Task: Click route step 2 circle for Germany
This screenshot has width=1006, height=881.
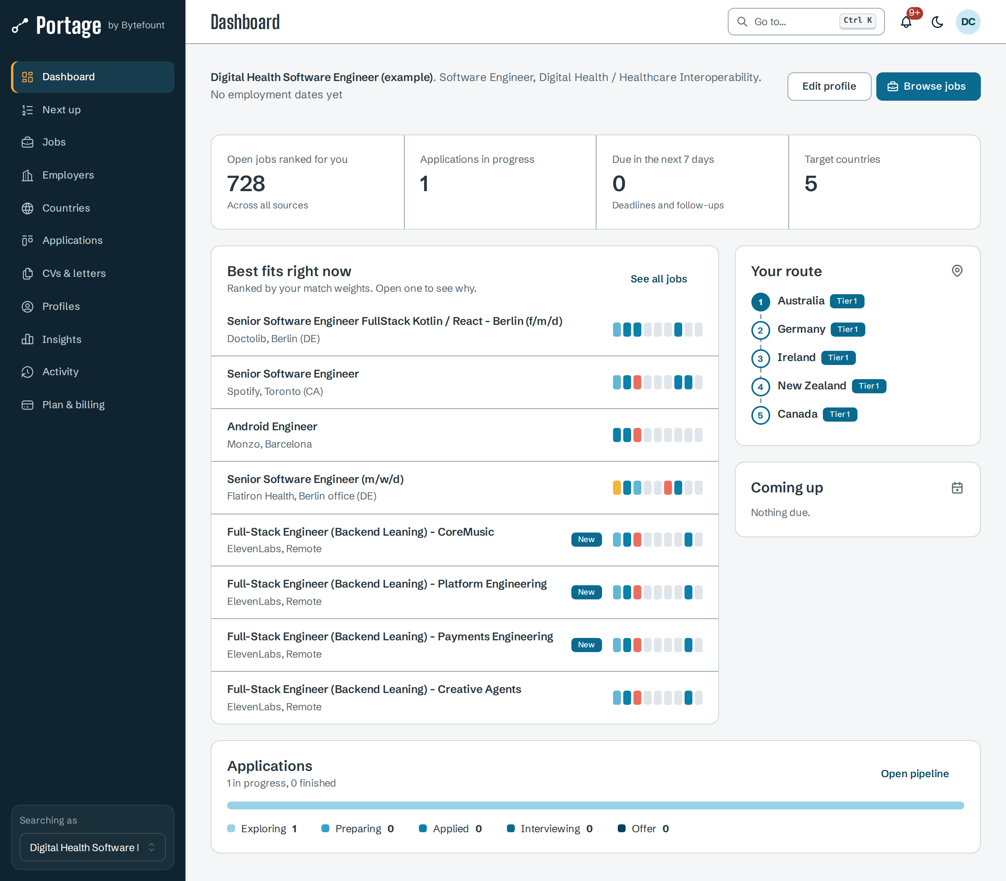Action: click(760, 330)
